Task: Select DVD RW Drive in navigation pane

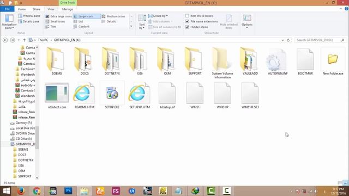Action: 22,133
